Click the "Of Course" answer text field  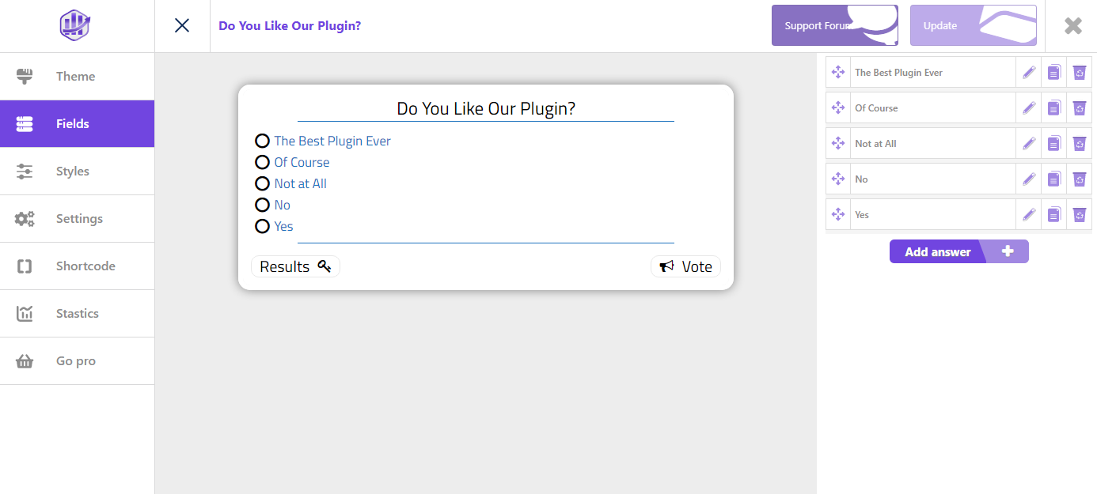933,108
